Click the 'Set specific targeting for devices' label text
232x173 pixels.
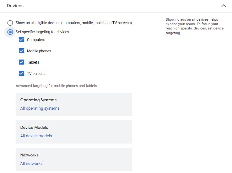coord(42,32)
